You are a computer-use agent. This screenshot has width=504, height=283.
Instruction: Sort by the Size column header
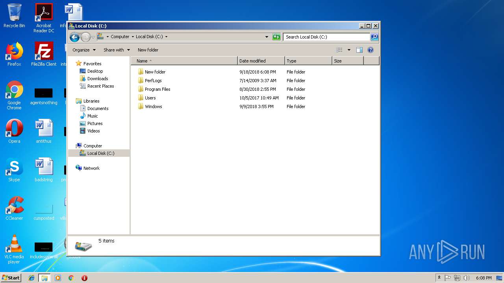[348, 61]
